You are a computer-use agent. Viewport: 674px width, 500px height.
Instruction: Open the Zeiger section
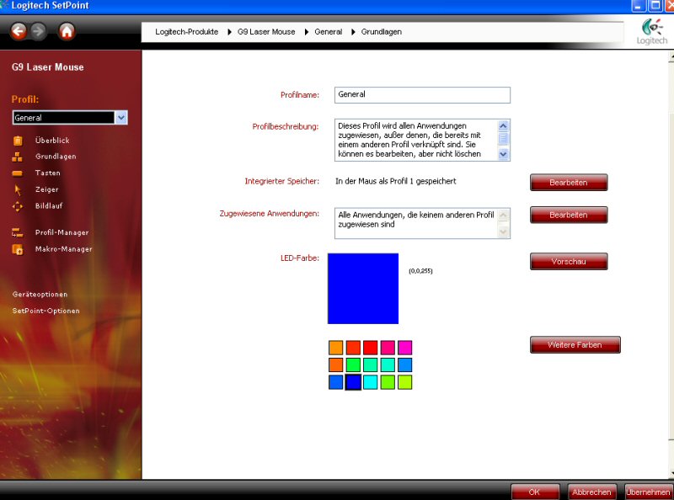coord(47,189)
